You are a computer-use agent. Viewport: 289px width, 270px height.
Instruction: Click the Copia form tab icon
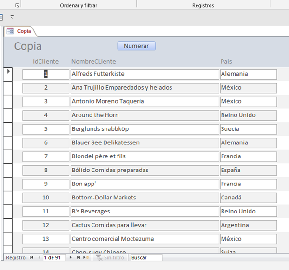point(11,31)
